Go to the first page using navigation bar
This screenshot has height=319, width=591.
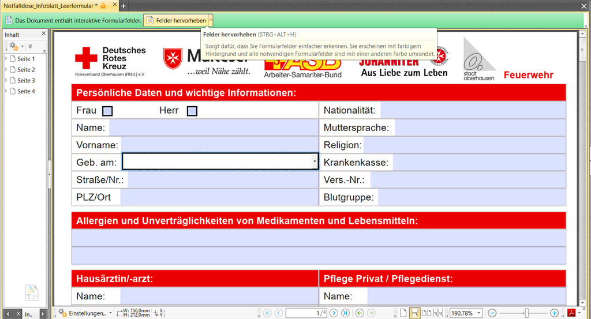click(267, 313)
